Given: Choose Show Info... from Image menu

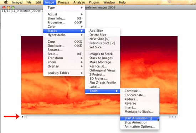Looking at the screenshot, I should pyautogui.click(x=64, y=18).
